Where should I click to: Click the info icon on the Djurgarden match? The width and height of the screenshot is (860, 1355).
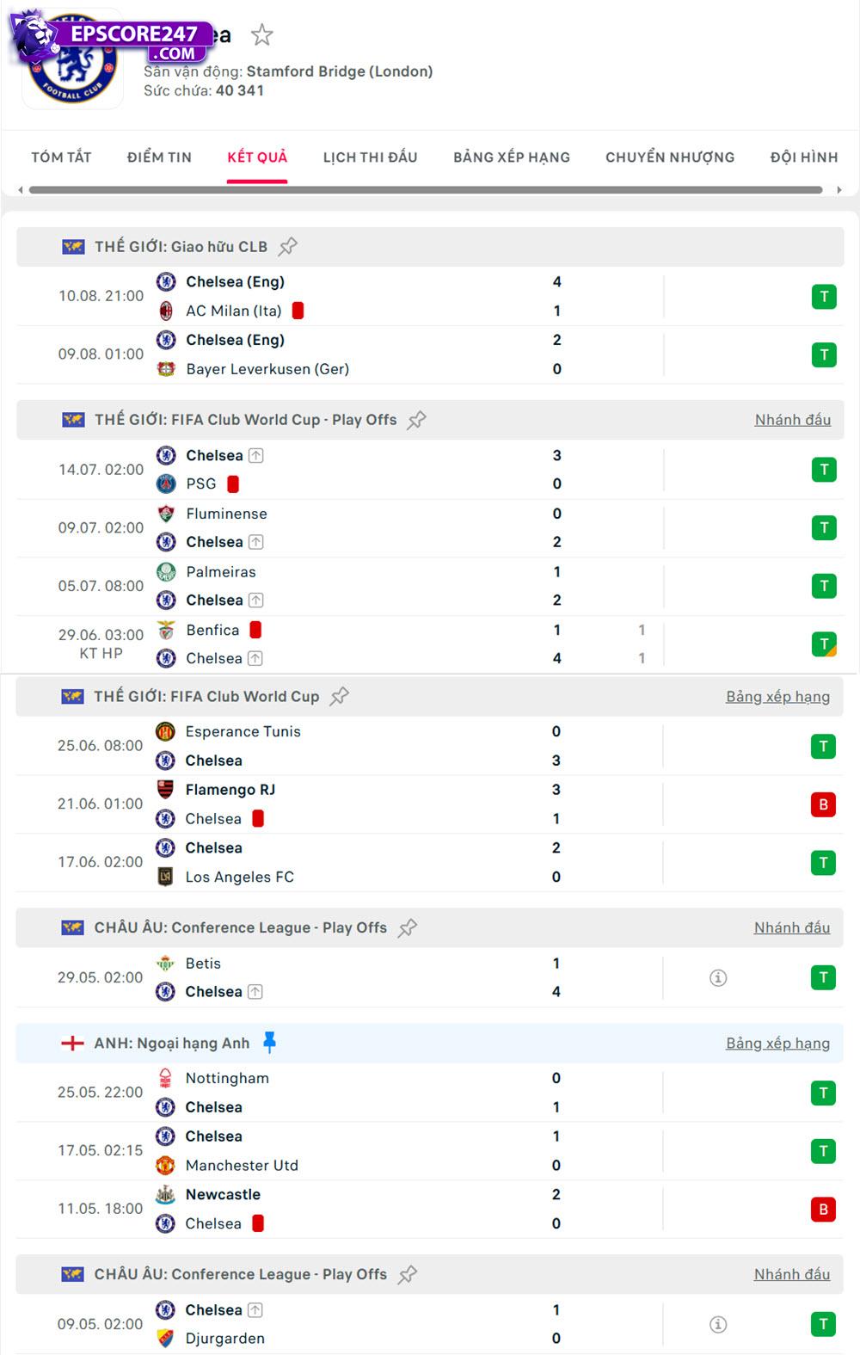point(719,1324)
